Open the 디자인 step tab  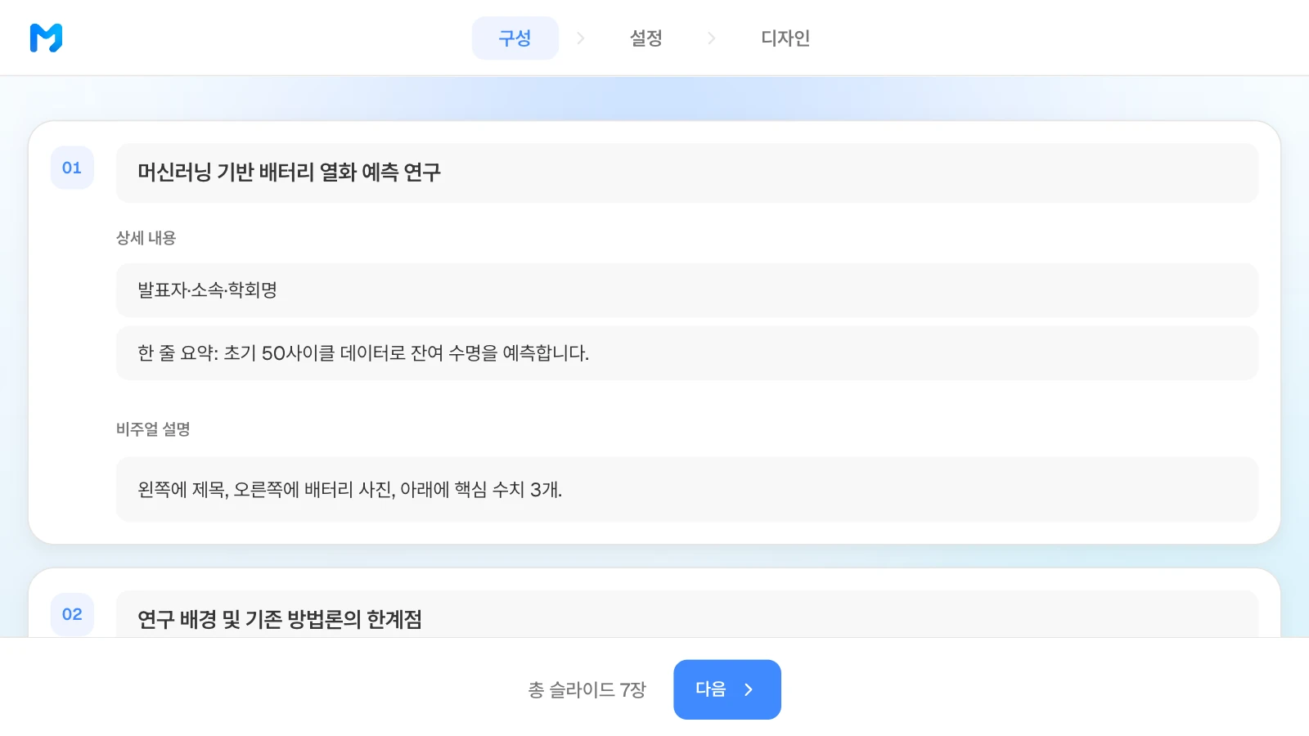coord(785,38)
